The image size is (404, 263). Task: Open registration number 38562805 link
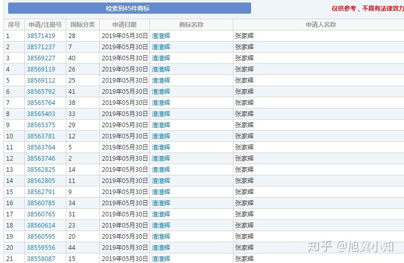tap(41, 181)
